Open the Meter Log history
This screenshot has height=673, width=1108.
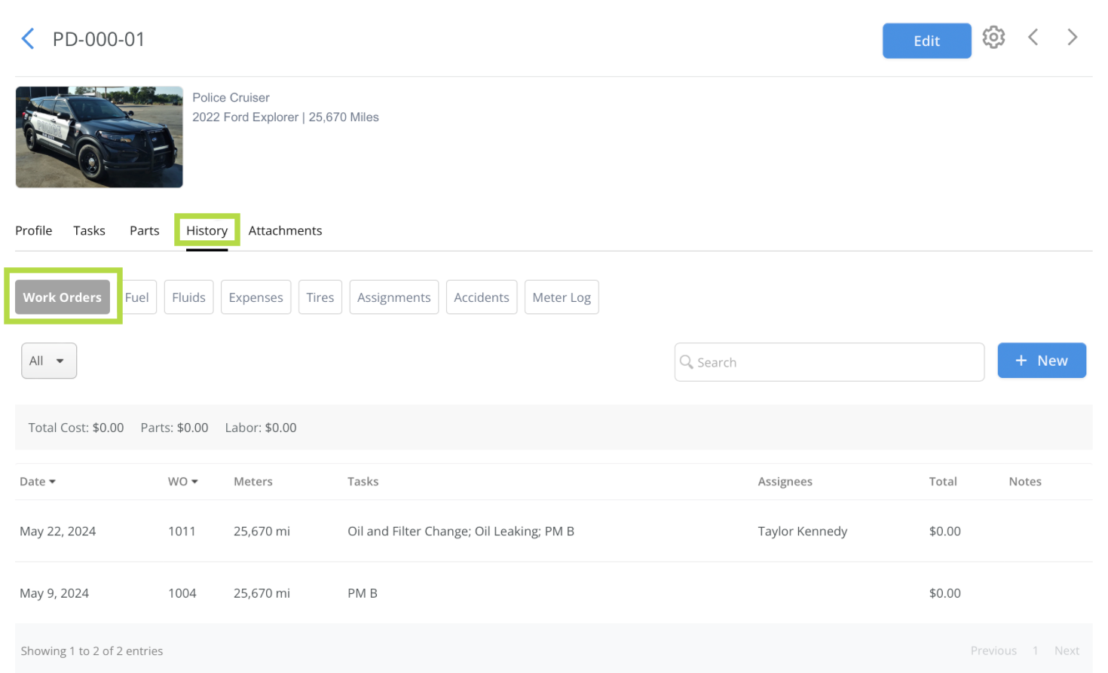(562, 297)
